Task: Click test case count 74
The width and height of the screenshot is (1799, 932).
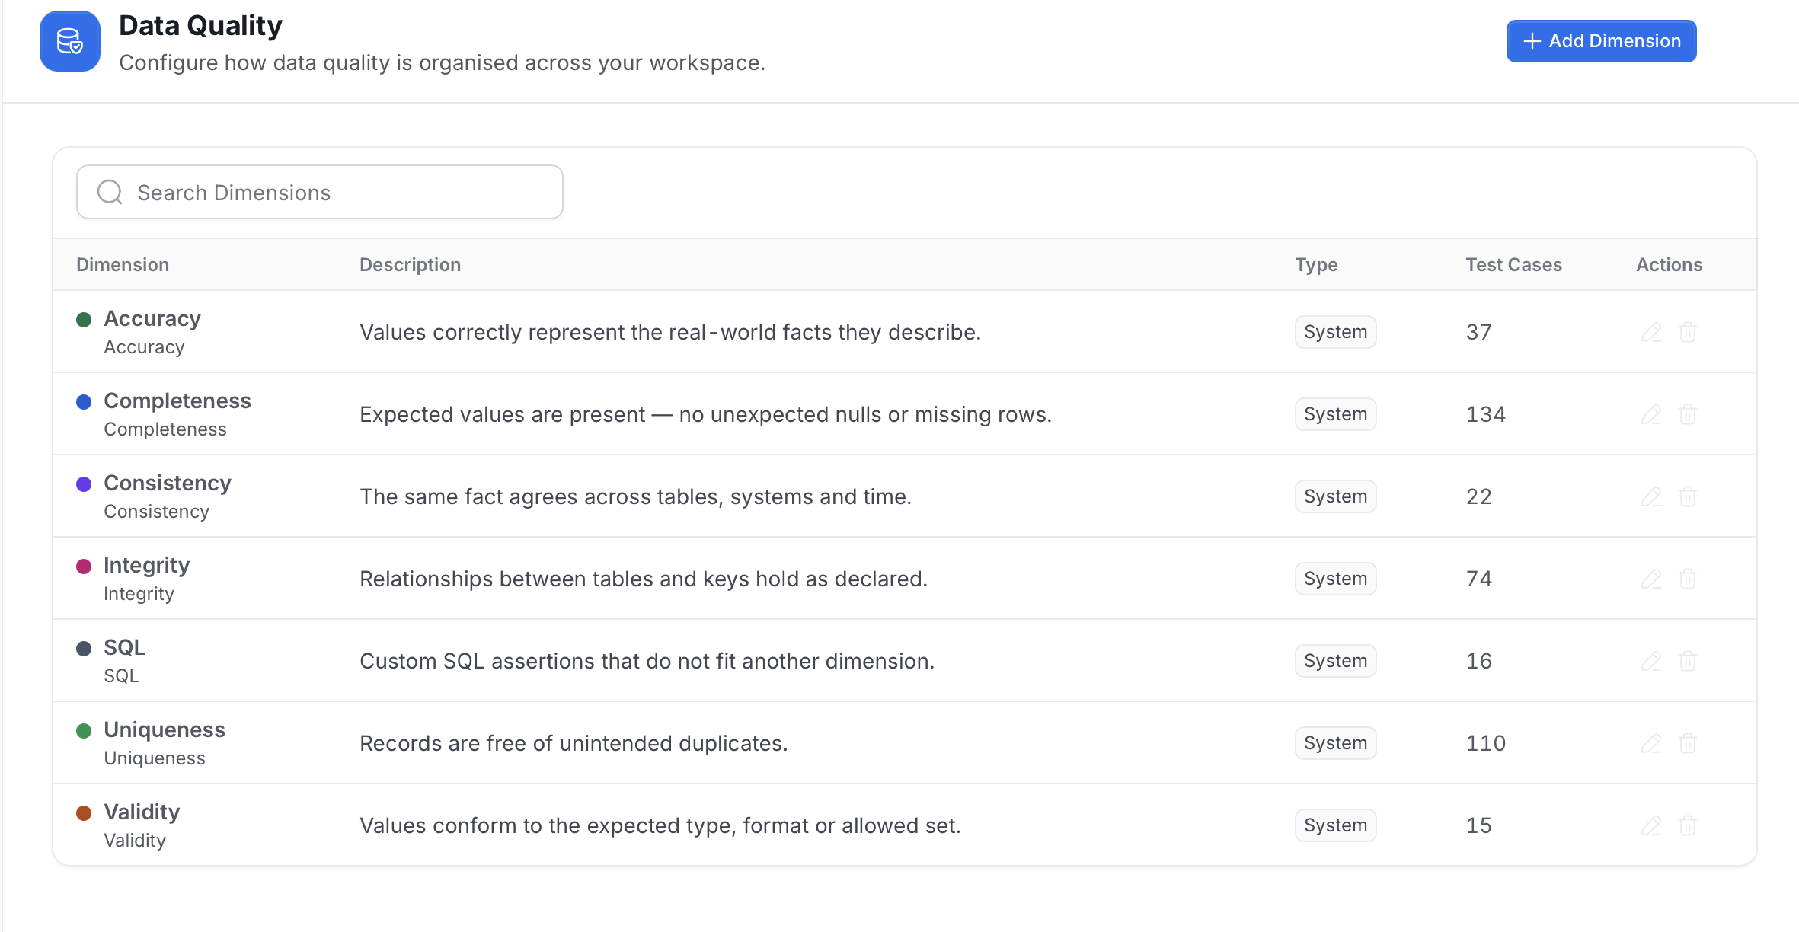Action: click(1478, 579)
